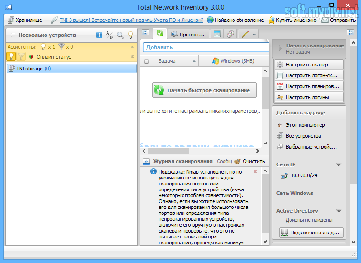361x263 pixels.
Task: Toggle the Несколько устройств checkbox
Action: click(x=13, y=35)
